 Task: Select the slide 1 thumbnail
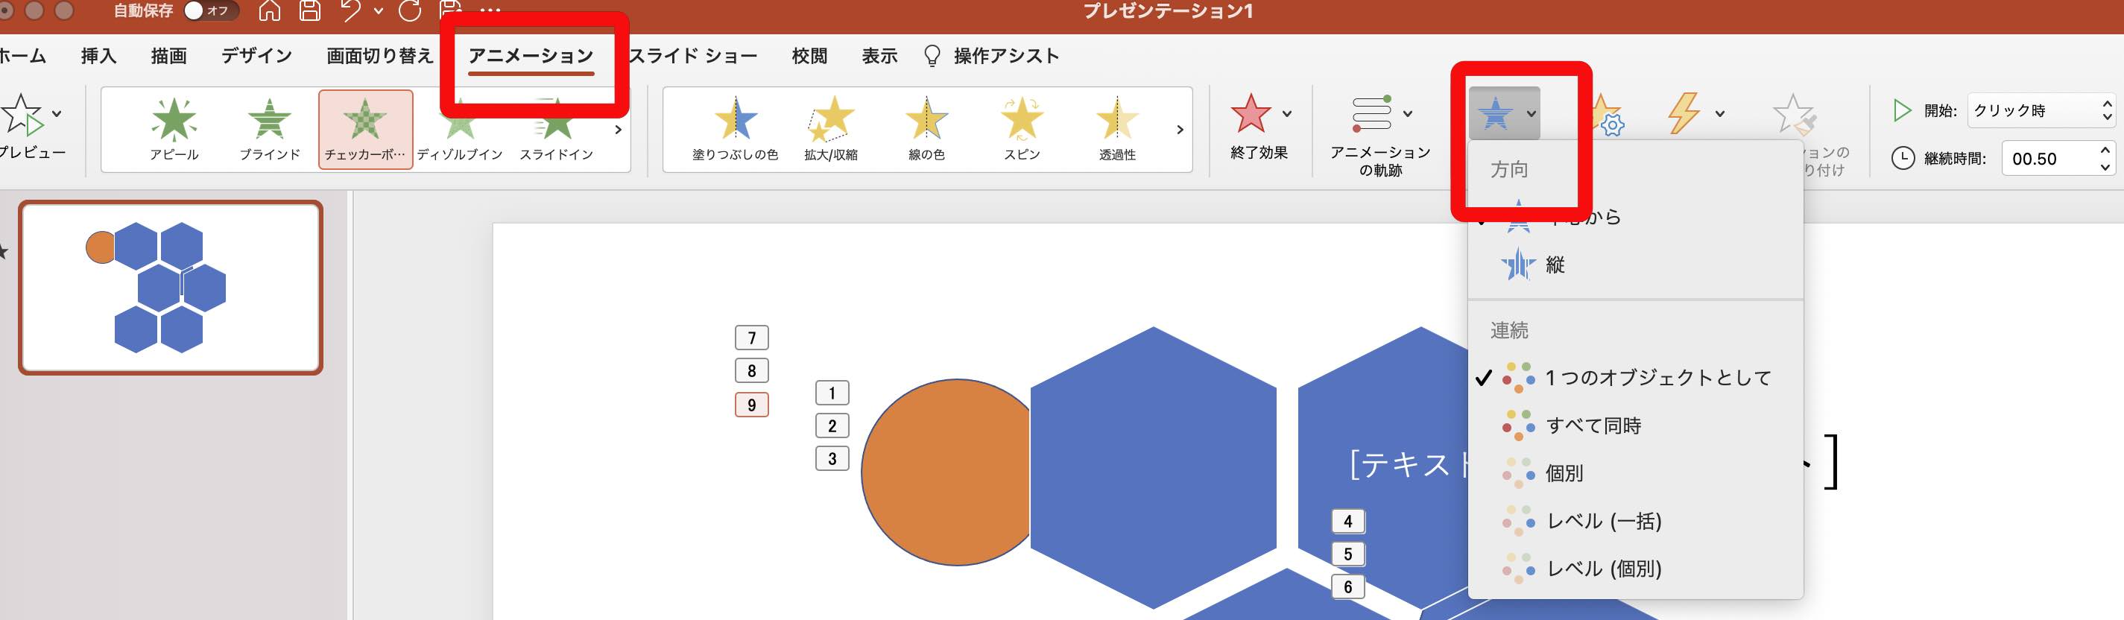click(171, 288)
